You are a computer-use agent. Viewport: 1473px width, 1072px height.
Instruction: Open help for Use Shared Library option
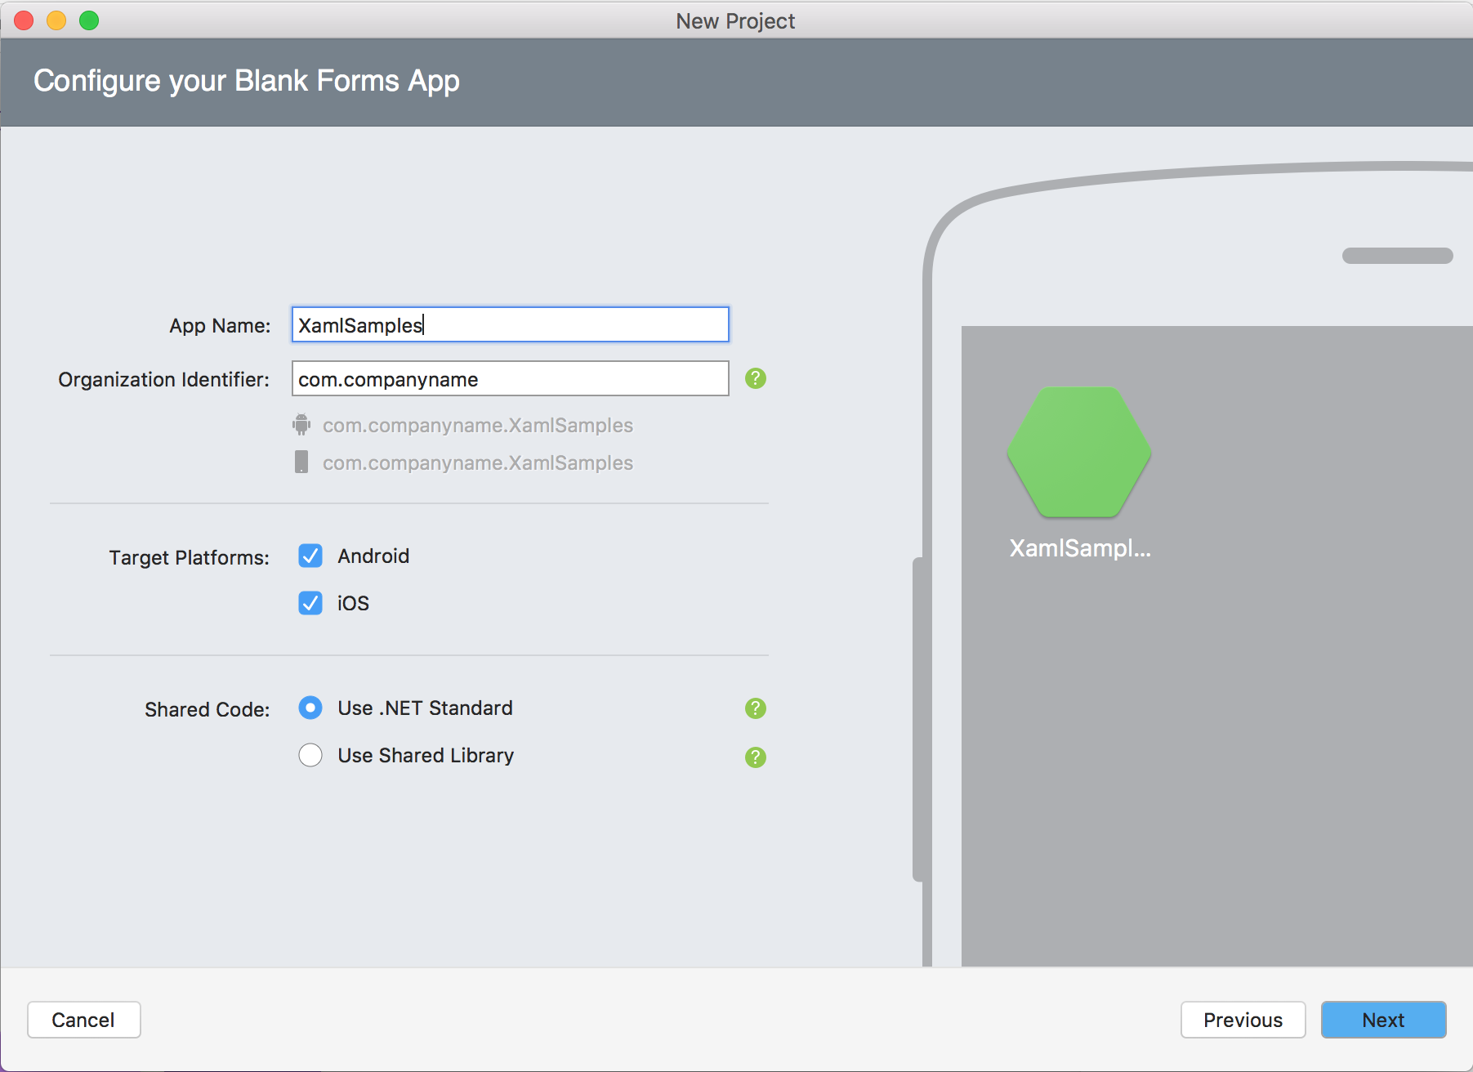click(x=755, y=757)
